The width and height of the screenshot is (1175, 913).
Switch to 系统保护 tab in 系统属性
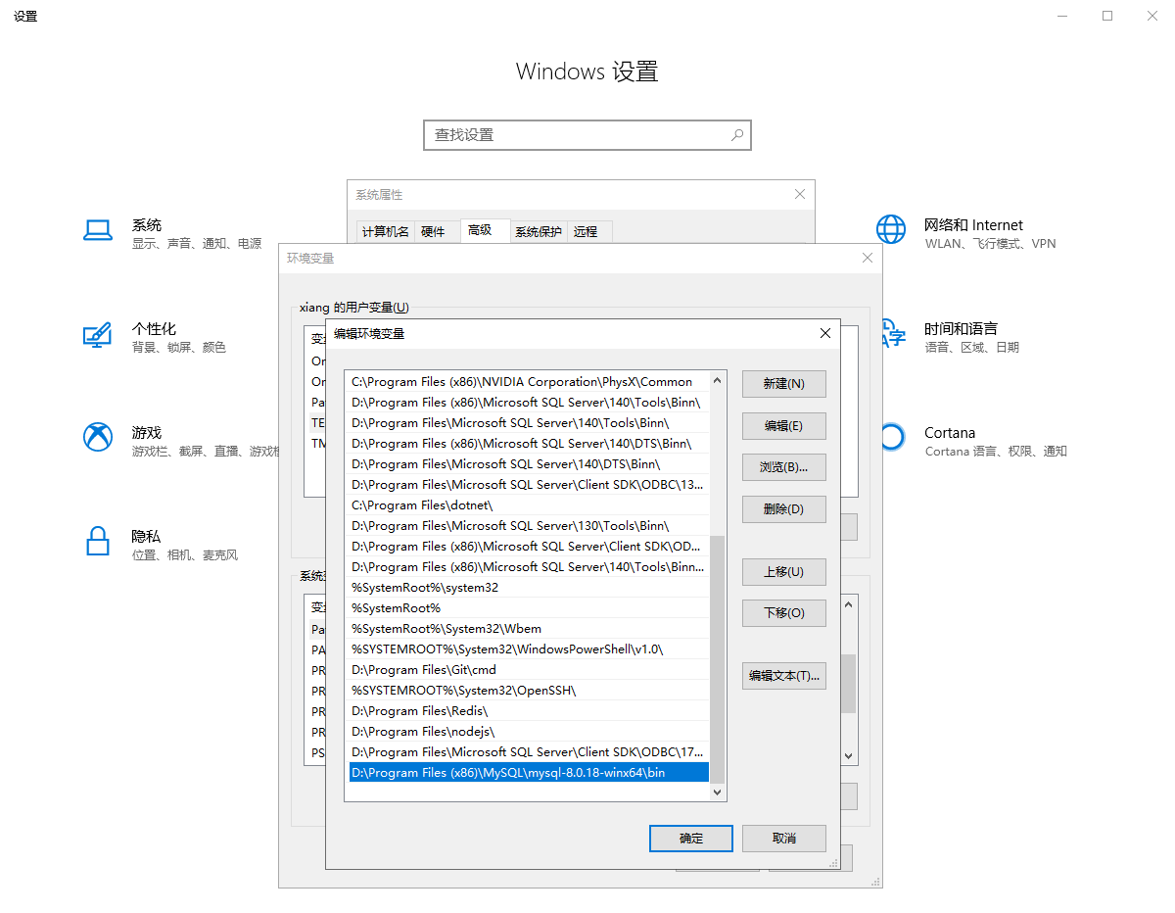click(x=539, y=232)
